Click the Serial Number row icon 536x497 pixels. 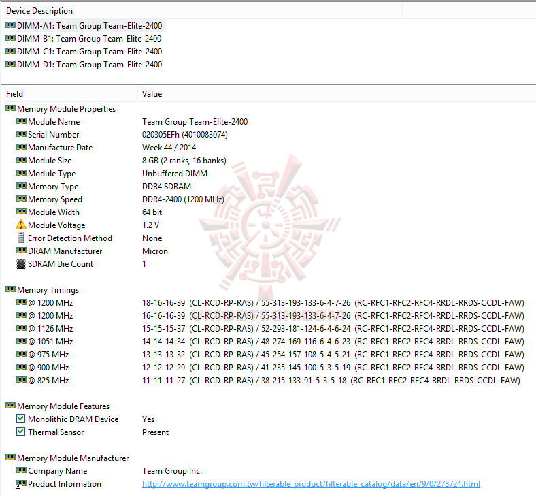point(21,134)
